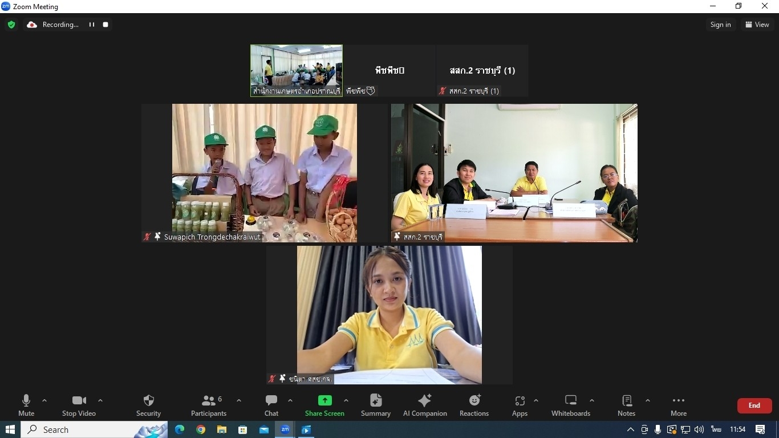The image size is (779, 438).
Task: Click the green encryption shield icon
Action: point(11,25)
